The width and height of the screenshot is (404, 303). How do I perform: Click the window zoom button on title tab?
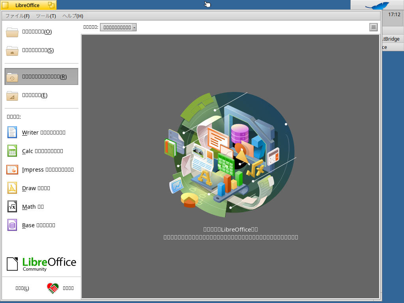[51, 5]
